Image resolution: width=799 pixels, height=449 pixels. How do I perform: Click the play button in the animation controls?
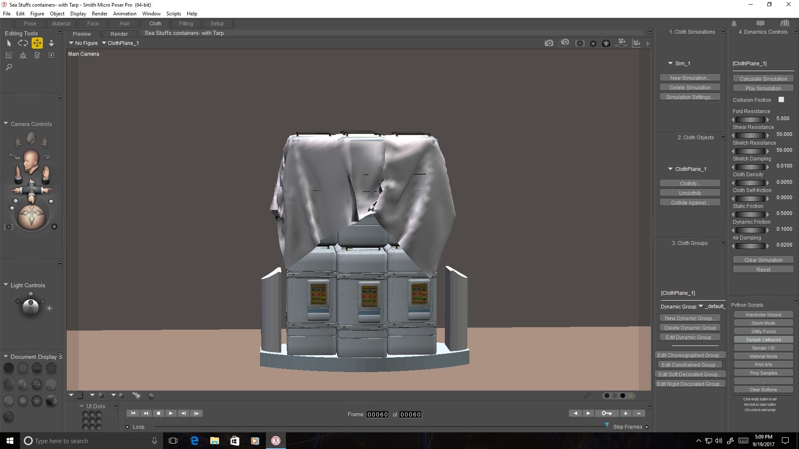(171, 413)
